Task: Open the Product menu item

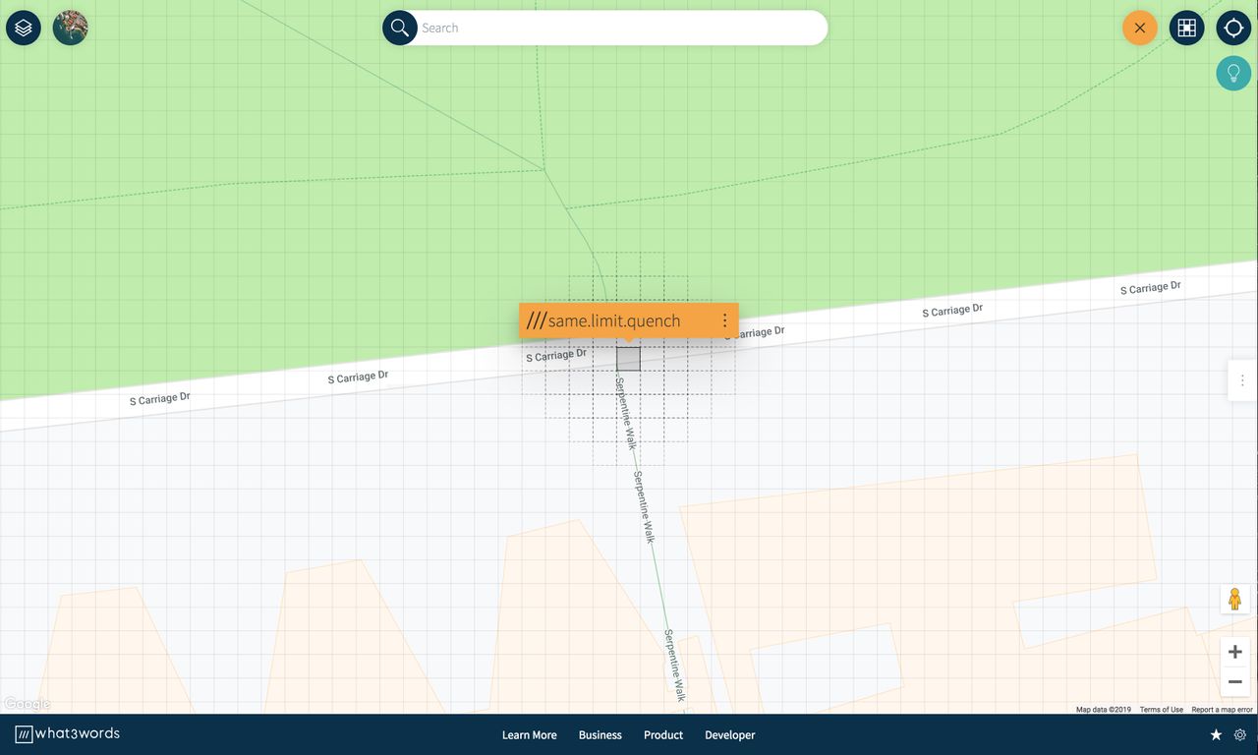Action: [x=663, y=735]
